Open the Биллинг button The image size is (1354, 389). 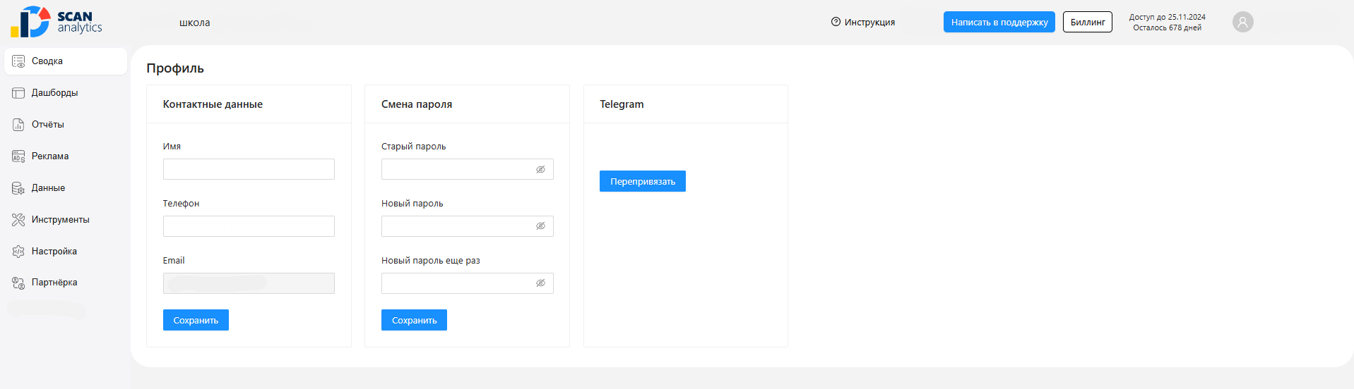[1088, 22]
